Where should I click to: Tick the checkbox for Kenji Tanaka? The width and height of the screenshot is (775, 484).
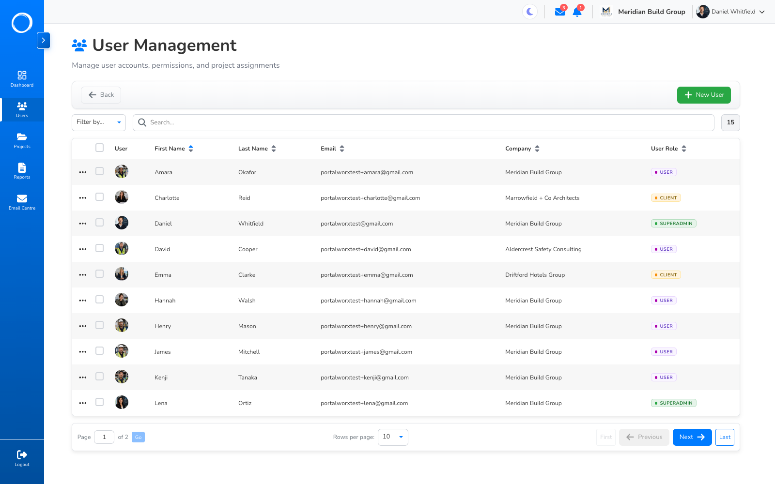click(100, 377)
